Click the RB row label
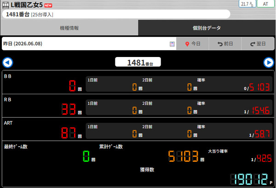This screenshot has height=188, width=276. click(x=8, y=100)
